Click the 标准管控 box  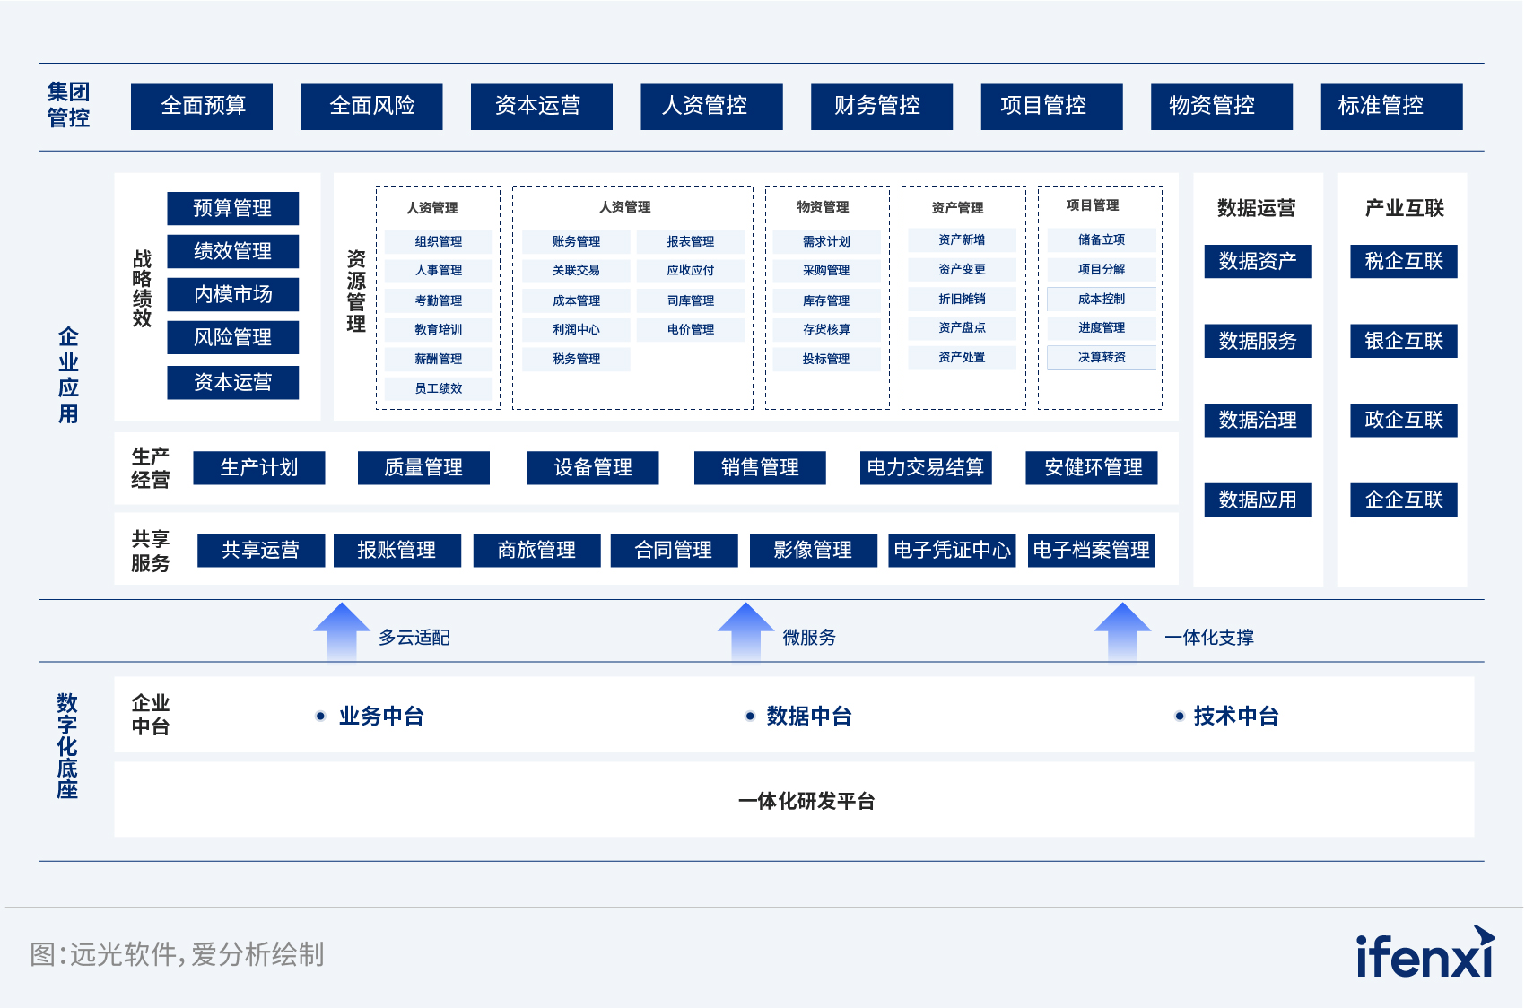[1391, 107]
